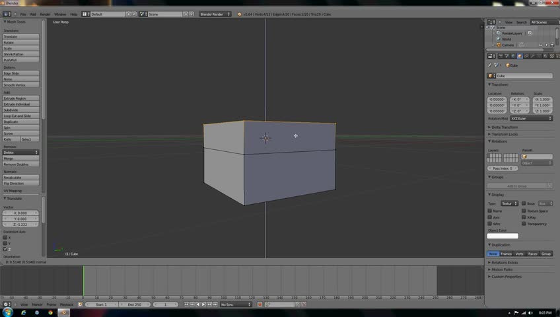
Task: Enable the Transparency display checkbox
Action: (524, 223)
